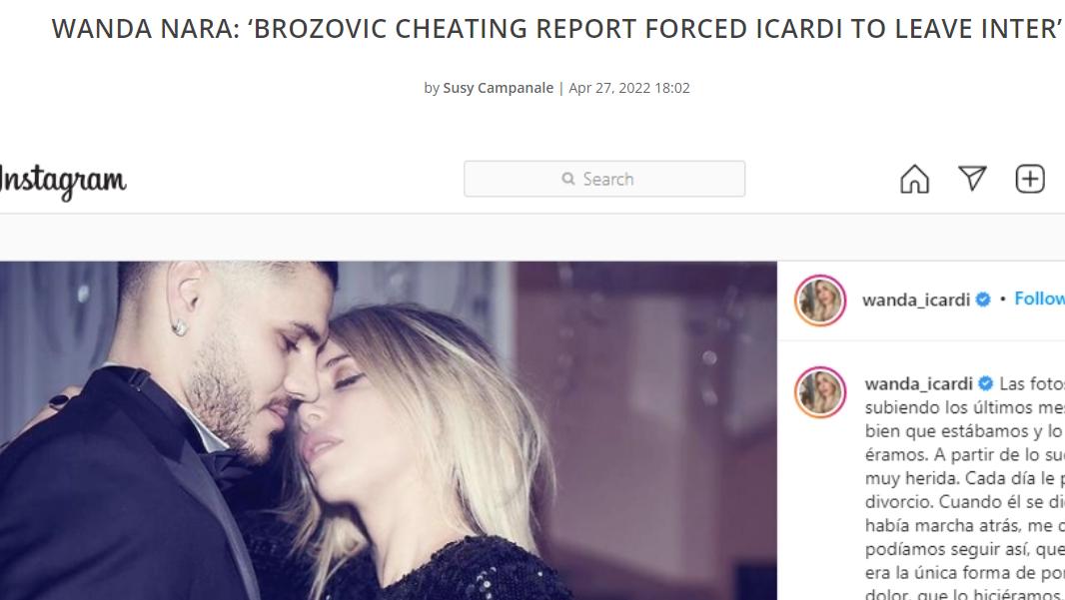1065x600 pixels.
Task: Open wanda_icardi username in post header
Action: click(x=915, y=300)
